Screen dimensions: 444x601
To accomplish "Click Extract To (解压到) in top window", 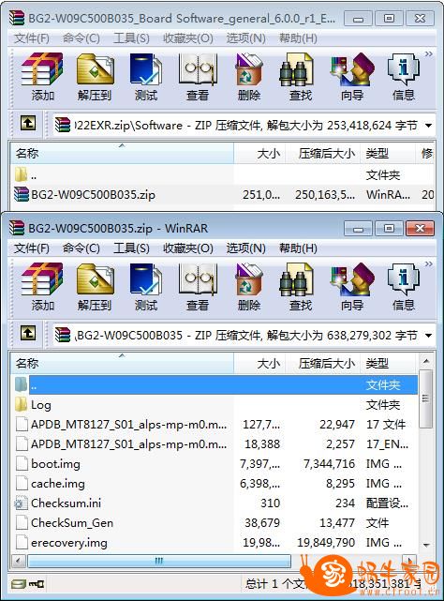I will 95,78.
